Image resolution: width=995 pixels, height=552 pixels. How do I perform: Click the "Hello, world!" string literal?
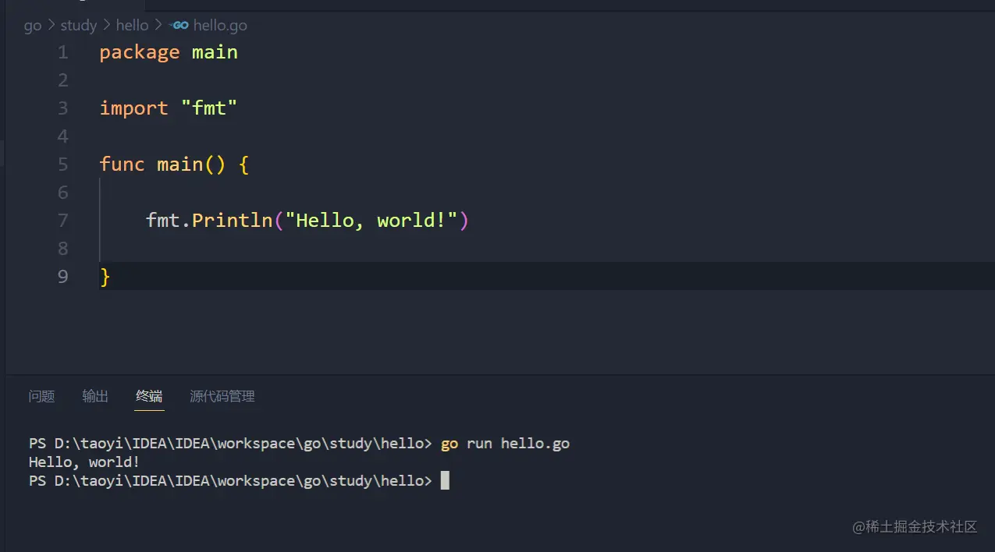coord(371,221)
